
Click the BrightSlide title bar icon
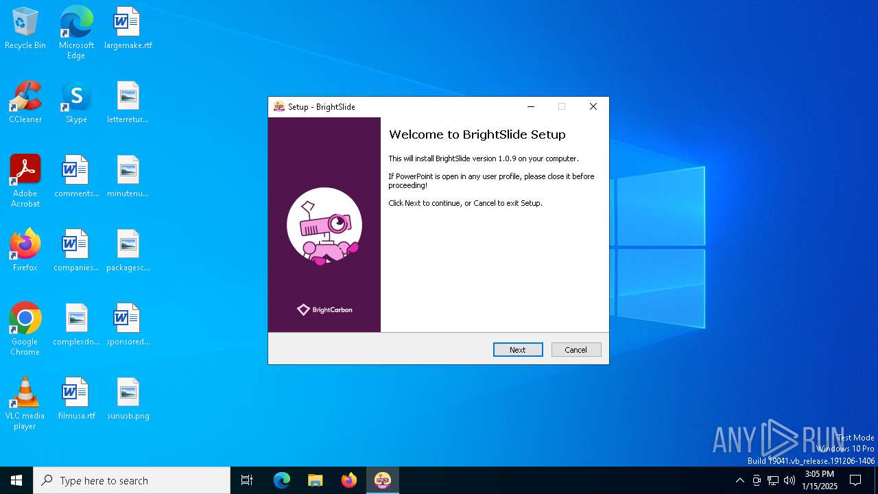click(x=279, y=106)
